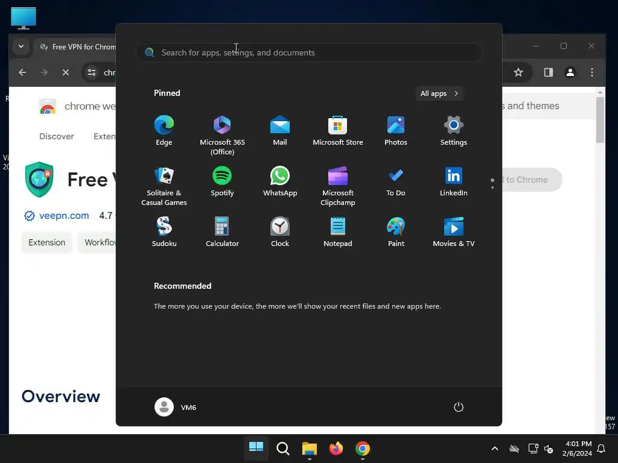This screenshot has height=463, width=618.
Task: Open the network status tray icon
Action: 533,449
